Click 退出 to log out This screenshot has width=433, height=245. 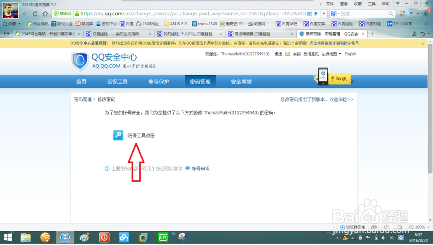point(278,54)
